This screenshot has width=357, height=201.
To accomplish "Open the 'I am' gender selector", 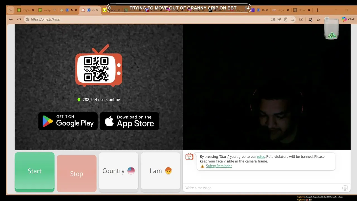I will point(161,171).
